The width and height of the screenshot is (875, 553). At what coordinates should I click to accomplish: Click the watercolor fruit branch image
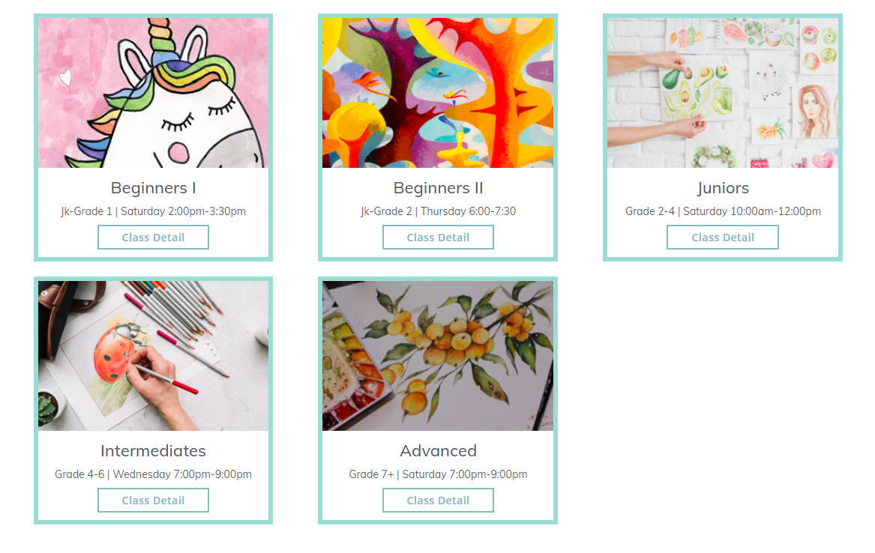click(x=438, y=356)
